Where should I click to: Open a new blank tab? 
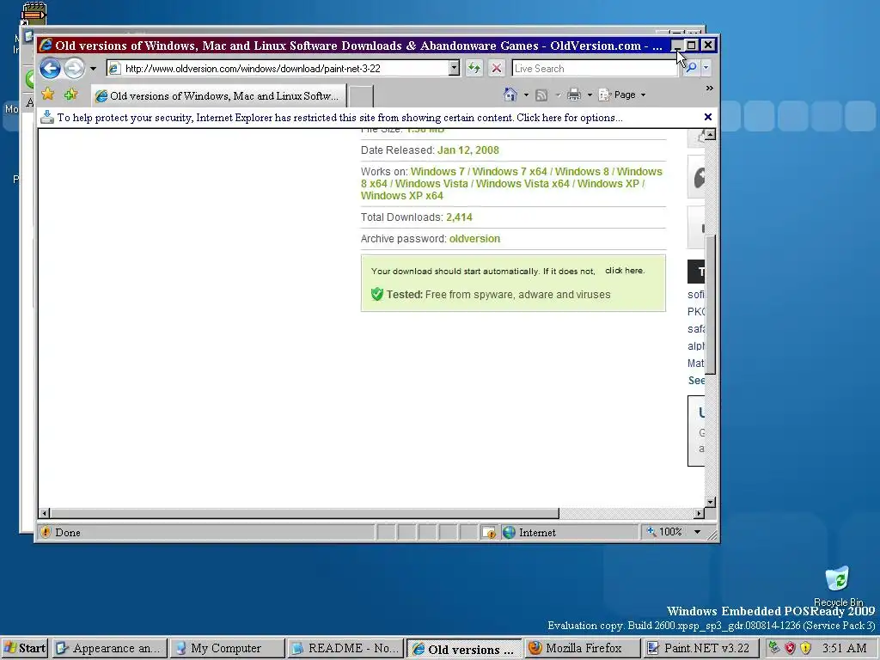coord(361,96)
